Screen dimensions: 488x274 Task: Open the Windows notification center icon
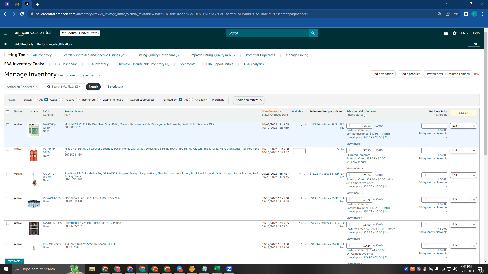480,269
